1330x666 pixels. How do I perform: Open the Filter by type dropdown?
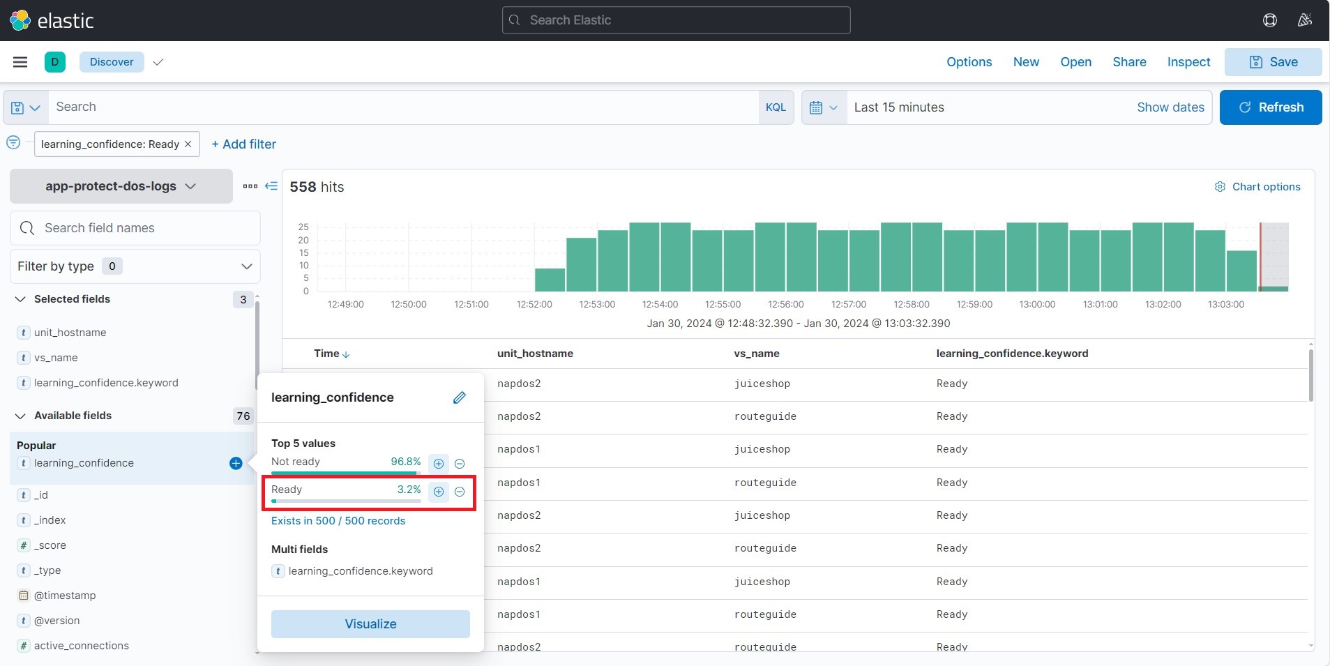(135, 266)
